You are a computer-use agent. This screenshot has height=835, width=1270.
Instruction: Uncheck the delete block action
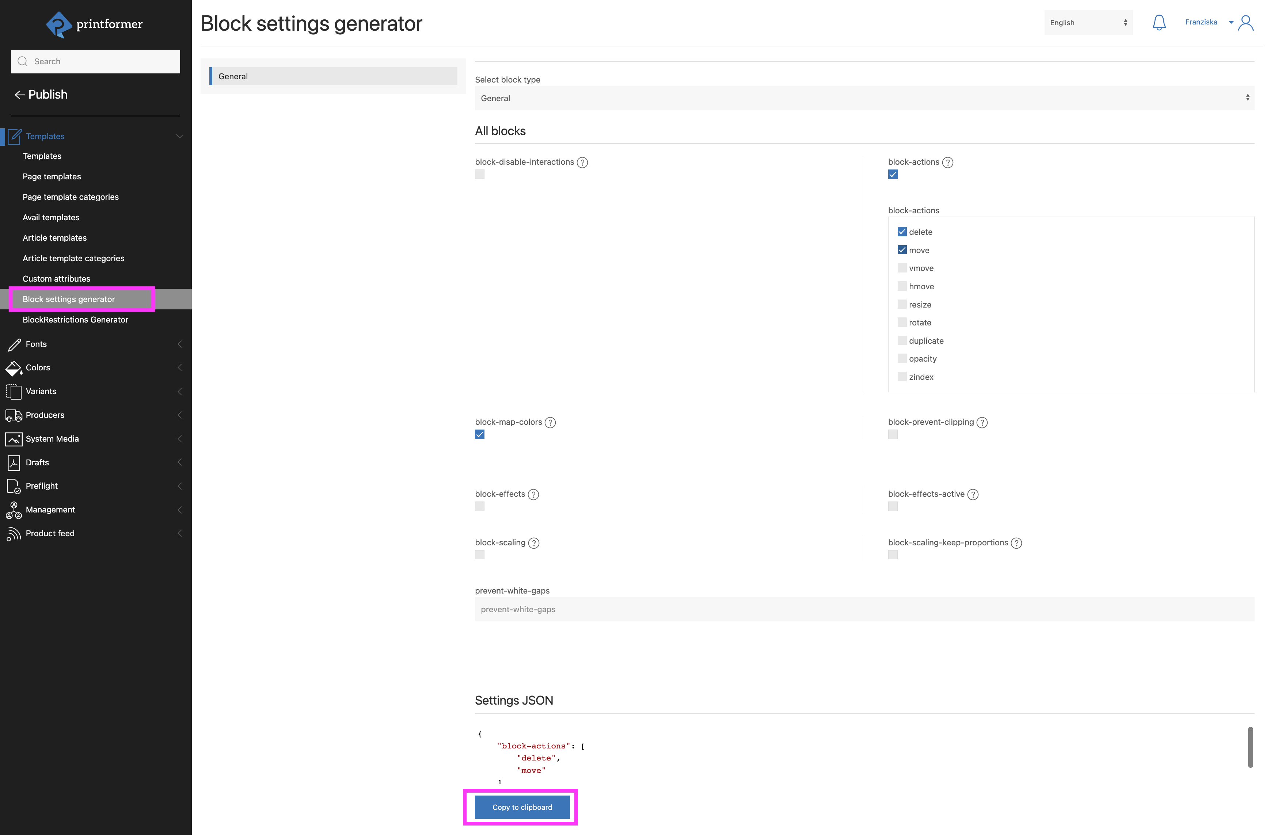click(x=902, y=231)
